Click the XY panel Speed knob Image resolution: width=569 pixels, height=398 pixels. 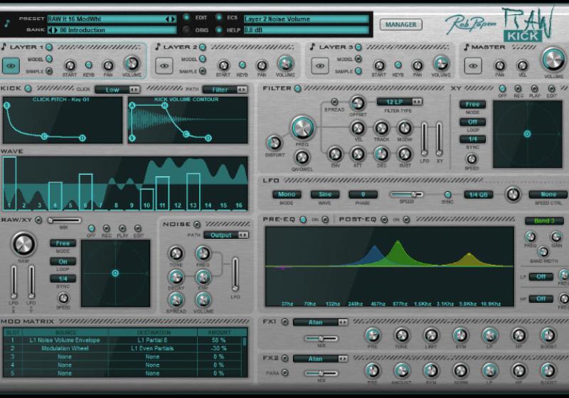click(472, 158)
